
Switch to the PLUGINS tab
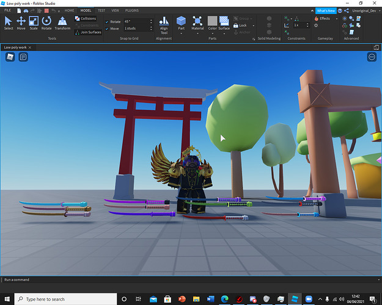click(x=132, y=10)
